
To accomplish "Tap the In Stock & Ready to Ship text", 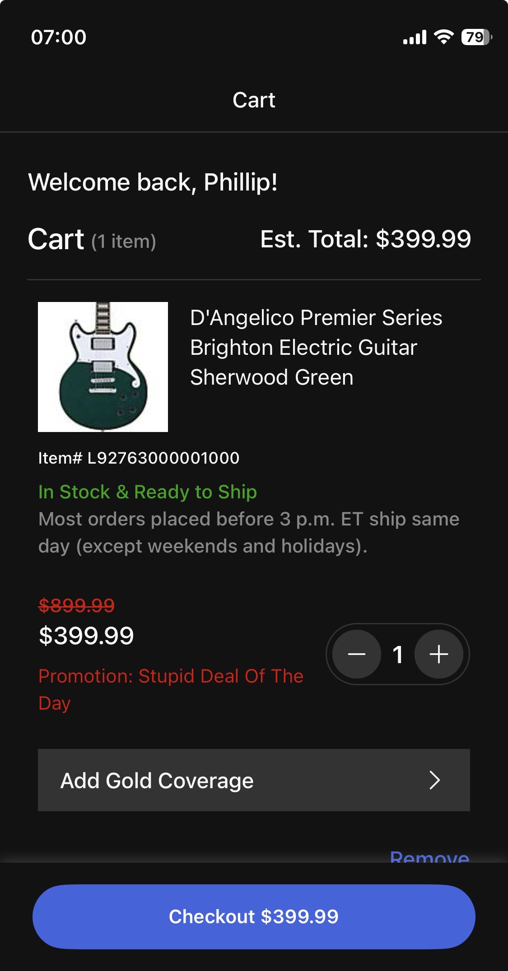I will [x=148, y=492].
